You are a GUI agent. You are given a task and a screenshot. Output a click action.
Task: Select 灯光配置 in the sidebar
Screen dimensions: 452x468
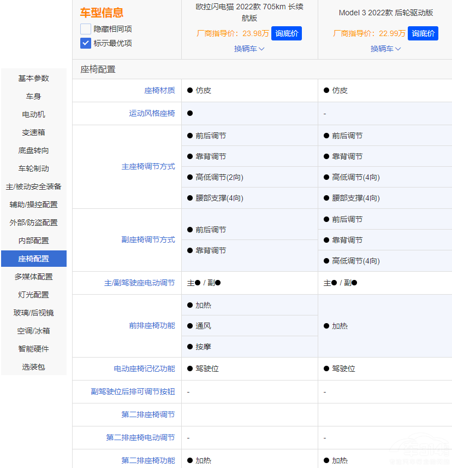[x=34, y=295]
